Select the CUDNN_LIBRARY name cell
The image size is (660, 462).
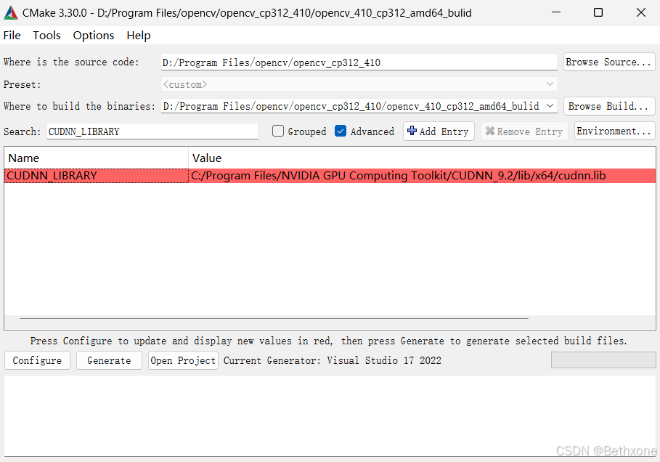coord(97,176)
